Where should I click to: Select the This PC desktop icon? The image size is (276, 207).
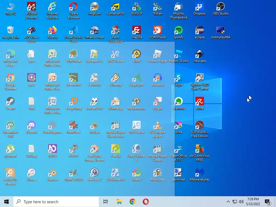click(x=11, y=9)
